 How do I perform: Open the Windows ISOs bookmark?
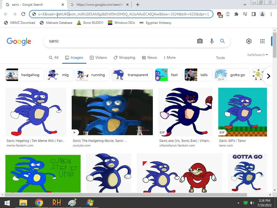pos(121,23)
